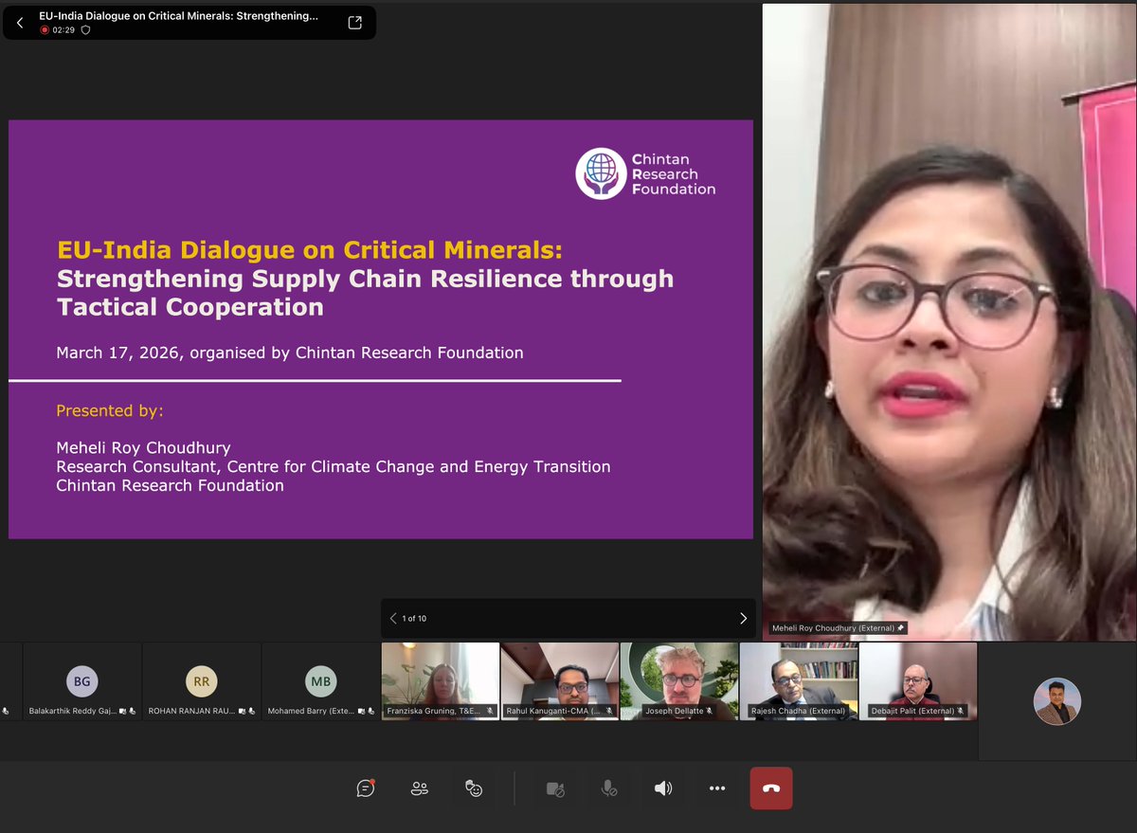Click the Debajit Palit muted mic icon
Viewport: 1137px width, 833px height.
tap(961, 710)
